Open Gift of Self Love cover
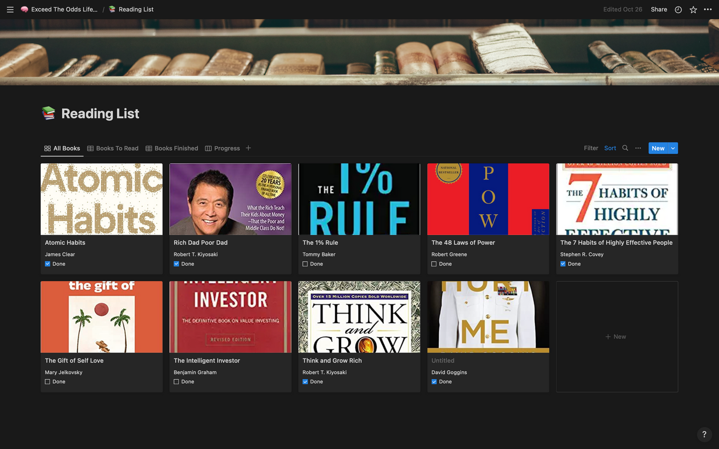 tap(102, 317)
